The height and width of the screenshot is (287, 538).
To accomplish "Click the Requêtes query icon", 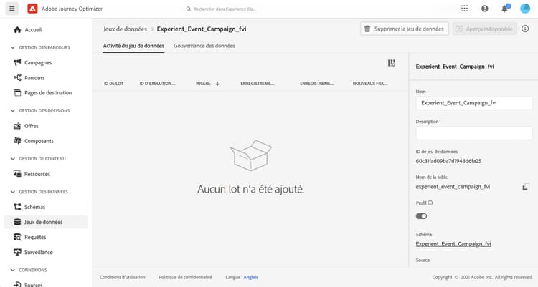I will click(17, 237).
